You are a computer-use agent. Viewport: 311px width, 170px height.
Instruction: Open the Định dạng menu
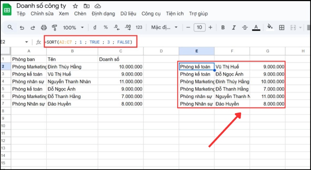103,14
